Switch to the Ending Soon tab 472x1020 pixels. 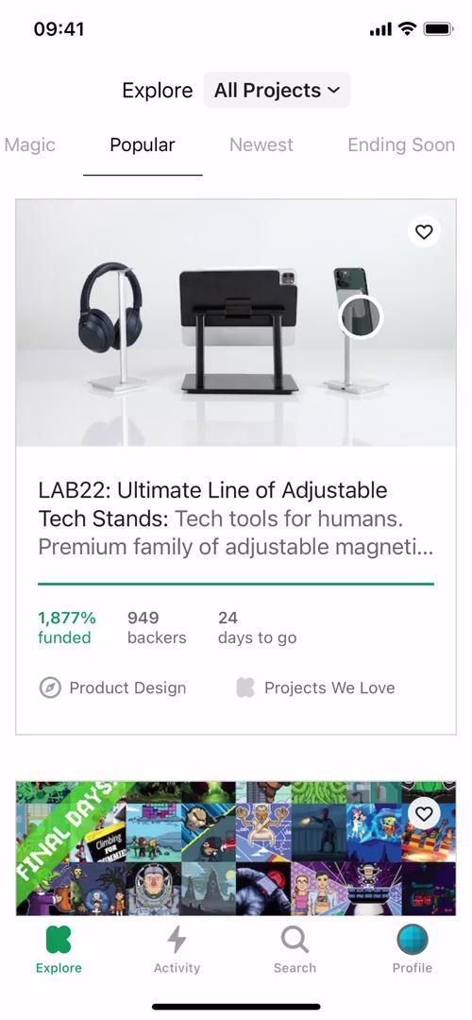(x=401, y=145)
